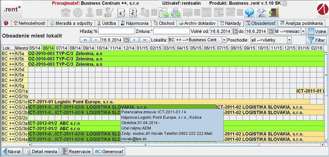
Task: Open the Archív dokladov tab
Action: point(197,23)
